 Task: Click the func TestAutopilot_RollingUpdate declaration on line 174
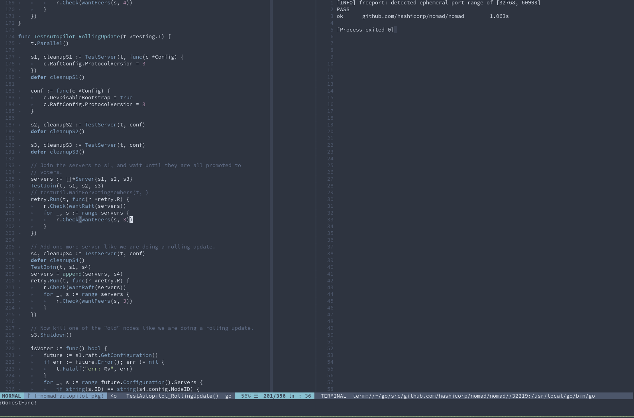94,37
